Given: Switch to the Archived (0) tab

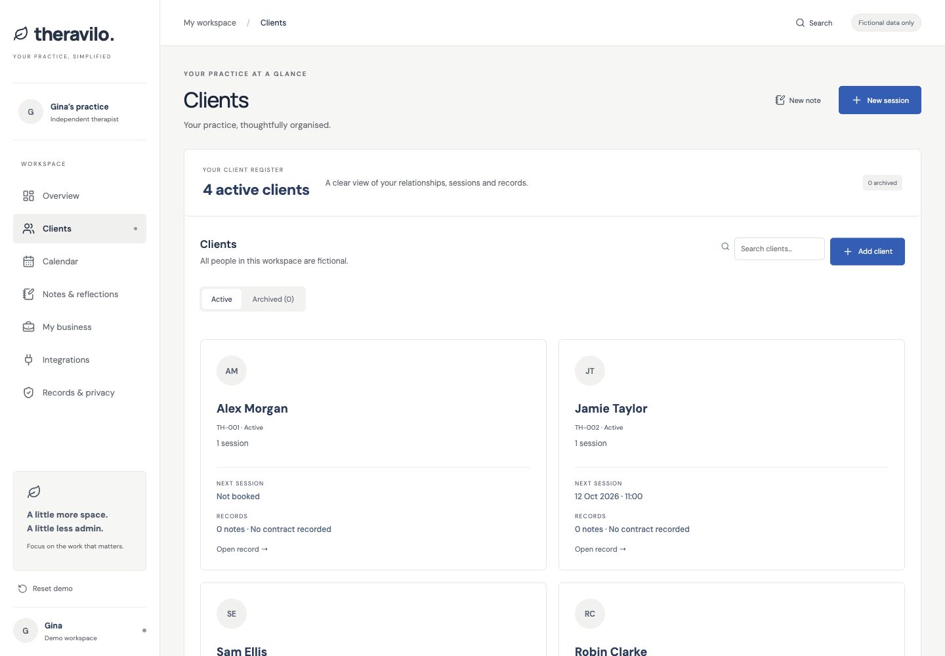Looking at the screenshot, I should pos(273,299).
